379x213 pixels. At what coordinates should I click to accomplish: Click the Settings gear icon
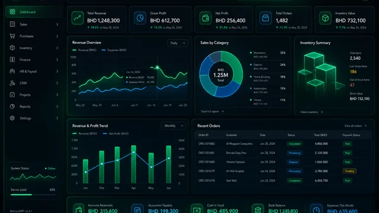pyautogui.click(x=12, y=118)
